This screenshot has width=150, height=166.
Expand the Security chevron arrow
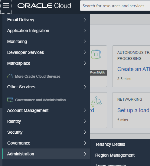85,132
